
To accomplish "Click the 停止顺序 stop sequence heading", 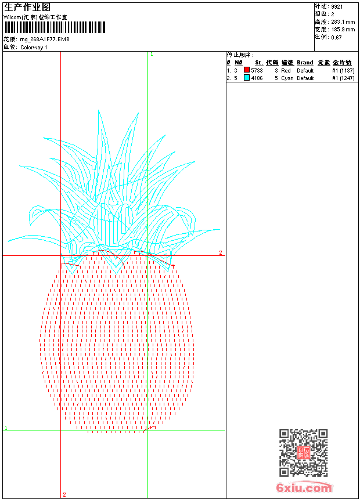I will point(240,55).
